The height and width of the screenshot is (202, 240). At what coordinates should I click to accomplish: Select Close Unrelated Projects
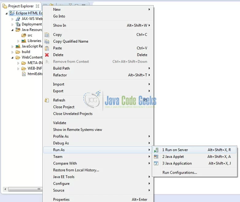click(x=98, y=114)
